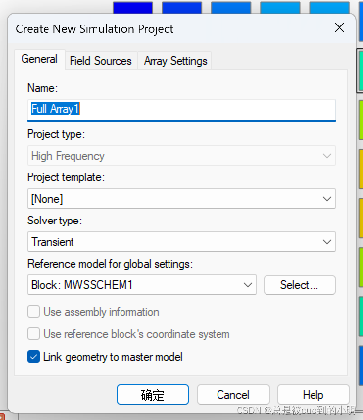Screen dimensions: 363x420
Task: Pick the light blue swatch at top right
Action: (x=329, y=7)
